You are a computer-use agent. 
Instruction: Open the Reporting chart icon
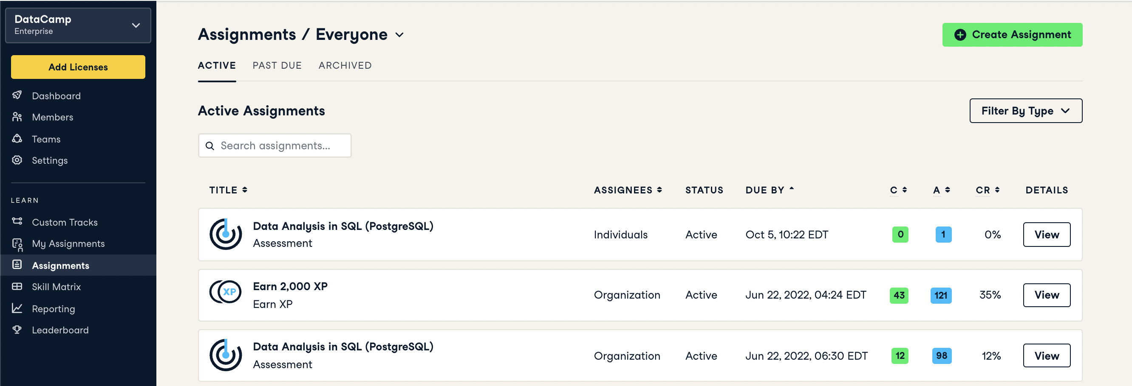click(17, 308)
